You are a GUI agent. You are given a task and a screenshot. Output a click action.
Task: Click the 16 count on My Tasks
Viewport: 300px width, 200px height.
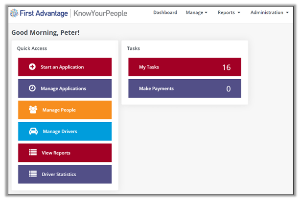coord(226,67)
